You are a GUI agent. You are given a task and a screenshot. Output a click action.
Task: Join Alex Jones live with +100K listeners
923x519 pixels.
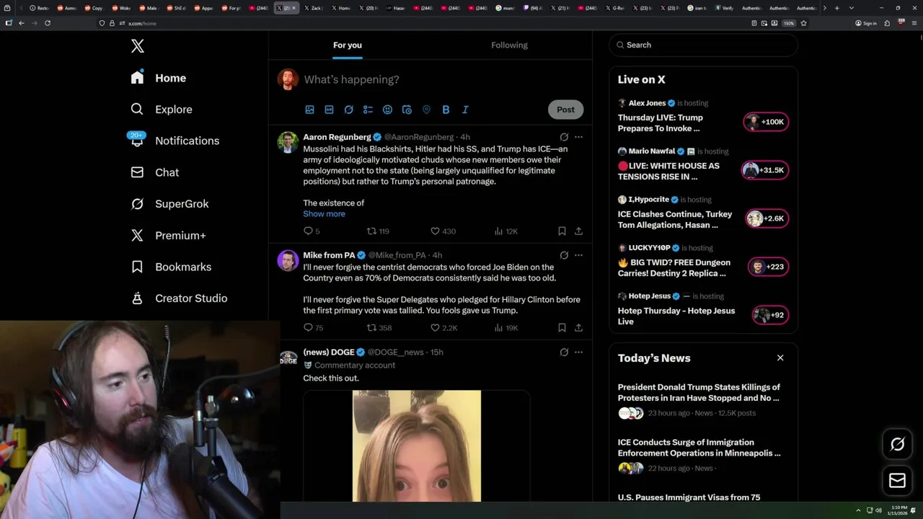[767, 122]
